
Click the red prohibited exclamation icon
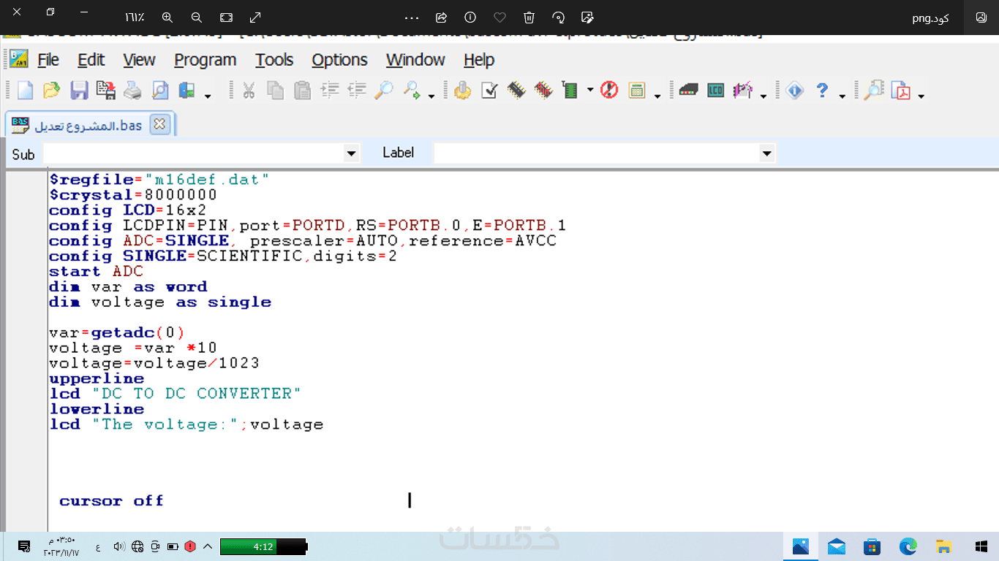609,91
